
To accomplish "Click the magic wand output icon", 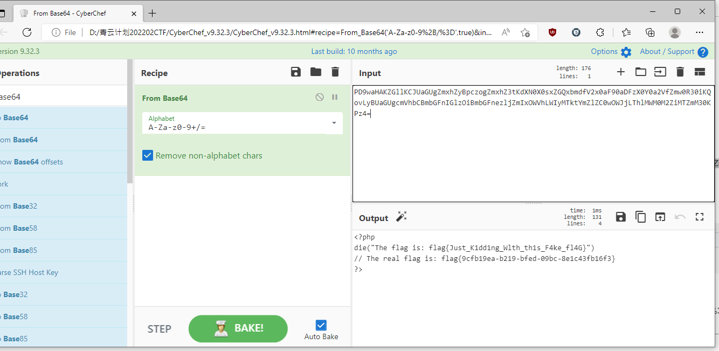I will click(x=401, y=217).
